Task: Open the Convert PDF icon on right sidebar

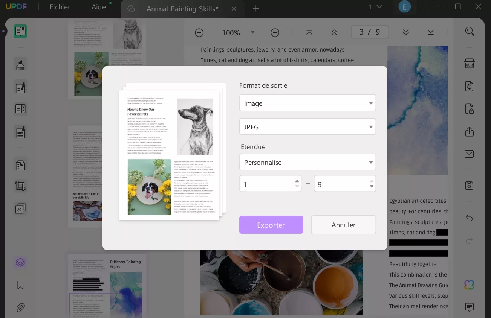Action: coord(469,86)
